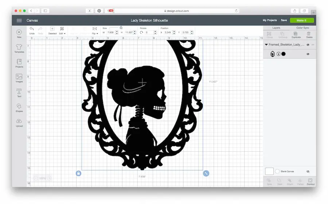Click the Blank Canvas white square swatch
The image size is (328, 204).
[269, 171]
